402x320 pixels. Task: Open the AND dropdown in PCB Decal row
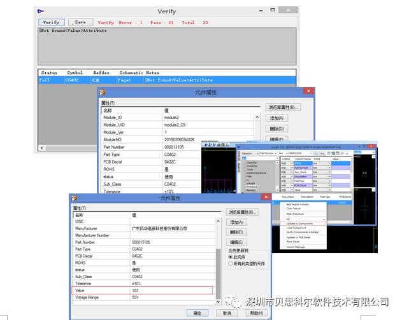pyautogui.click(x=292, y=185)
